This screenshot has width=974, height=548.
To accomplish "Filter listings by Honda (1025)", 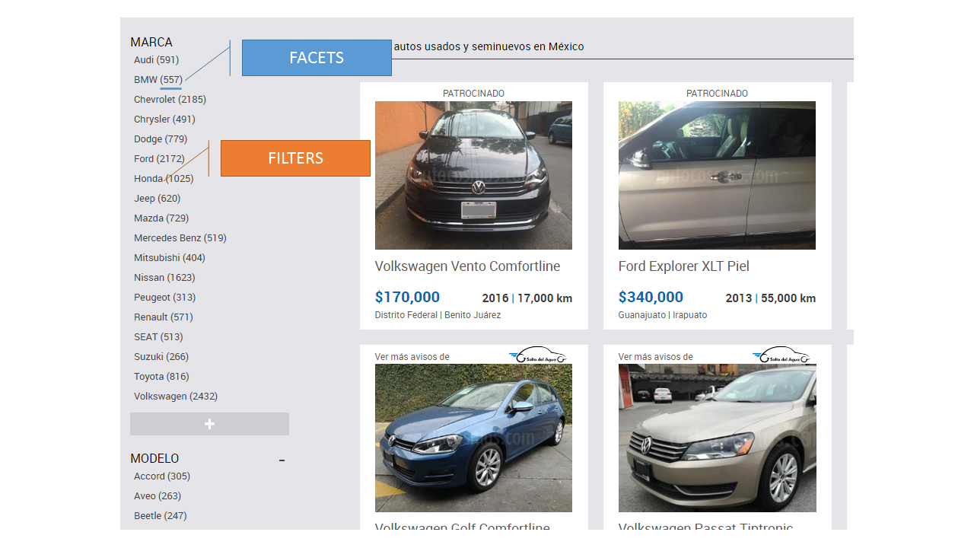I will pos(164,179).
